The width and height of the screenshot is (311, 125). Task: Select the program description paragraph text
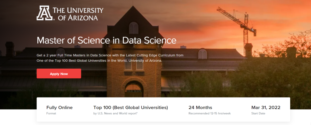pyautogui.click(x=110, y=58)
